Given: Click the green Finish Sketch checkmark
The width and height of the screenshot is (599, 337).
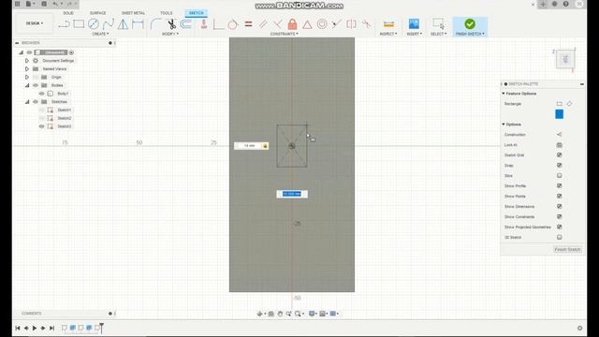Looking at the screenshot, I should click(470, 23).
